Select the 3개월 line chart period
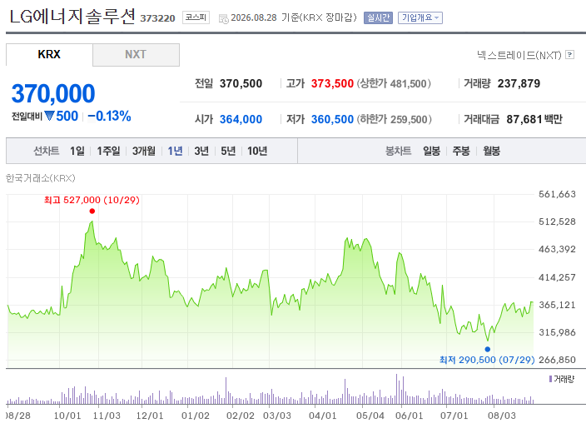Screen dimensions: 586x428 [x=144, y=151]
